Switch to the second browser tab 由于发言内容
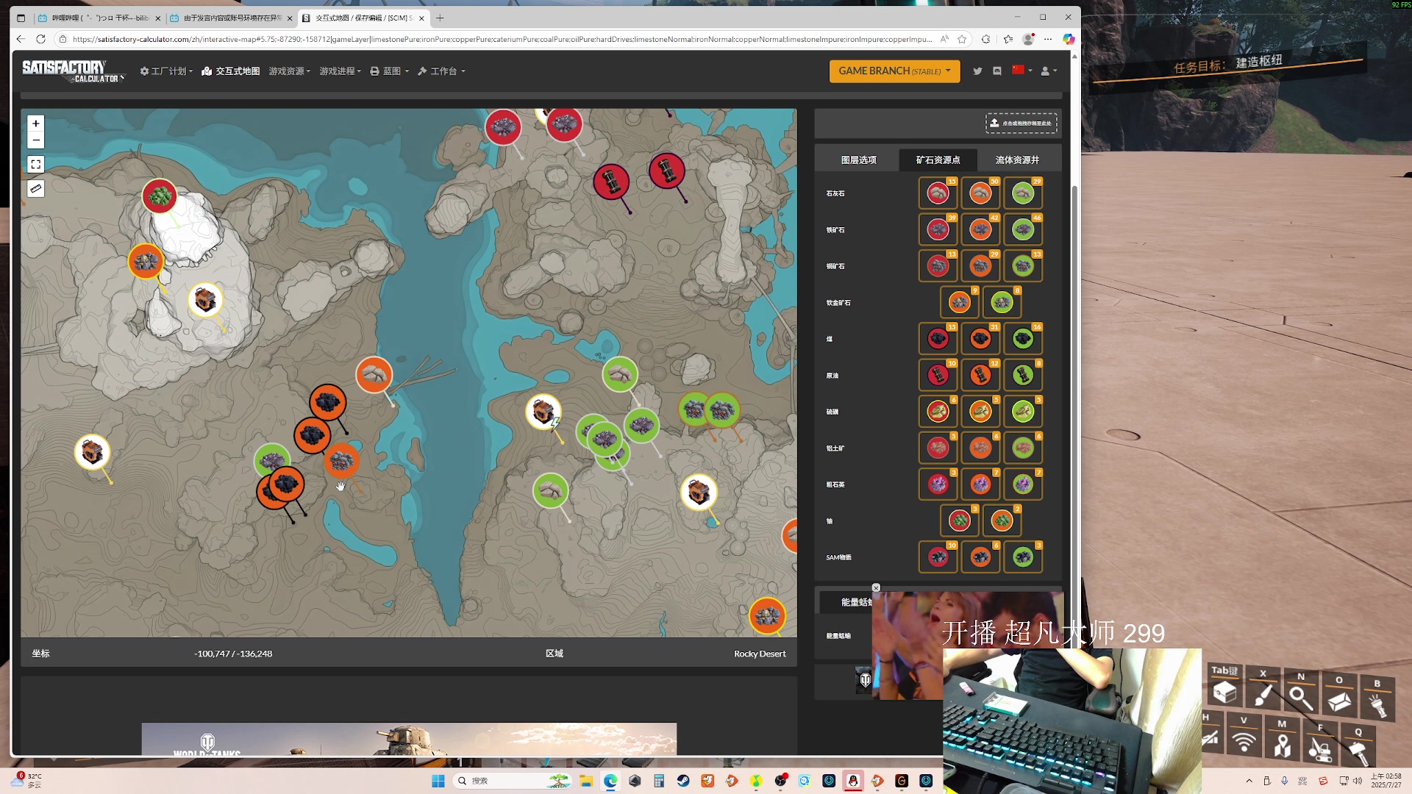Screen dimensions: 1412x794 (231, 18)
